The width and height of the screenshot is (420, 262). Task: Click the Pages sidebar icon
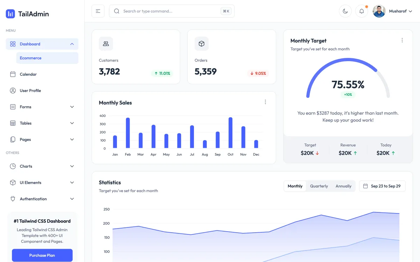[x=13, y=139]
